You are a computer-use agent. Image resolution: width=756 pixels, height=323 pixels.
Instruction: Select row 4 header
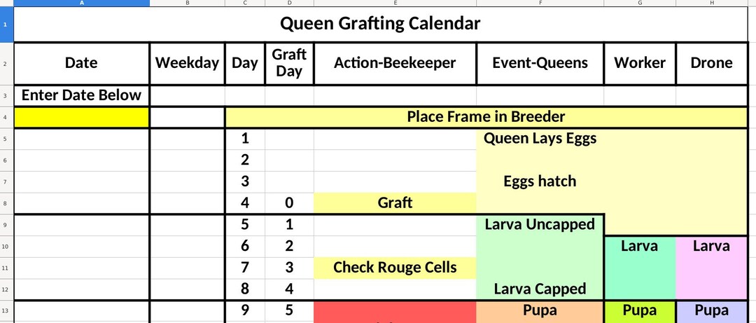[6, 117]
